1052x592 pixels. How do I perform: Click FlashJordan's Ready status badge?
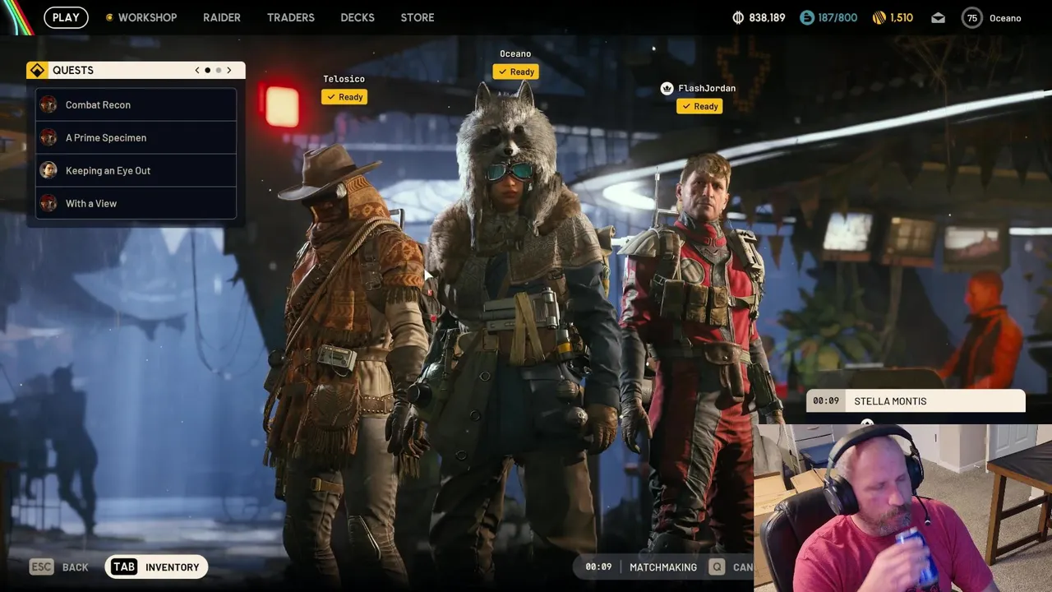coord(699,106)
